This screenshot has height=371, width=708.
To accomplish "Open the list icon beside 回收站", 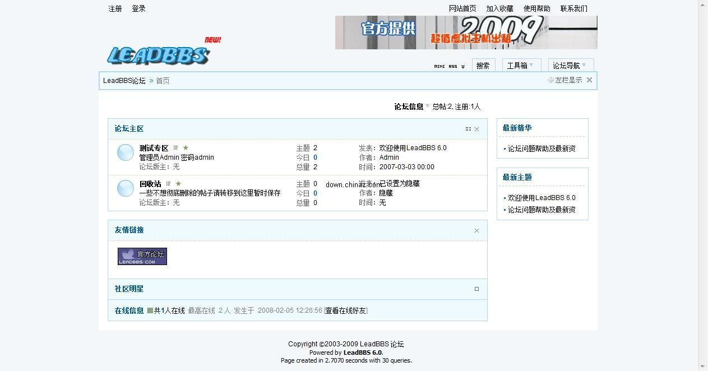I will point(168,183).
